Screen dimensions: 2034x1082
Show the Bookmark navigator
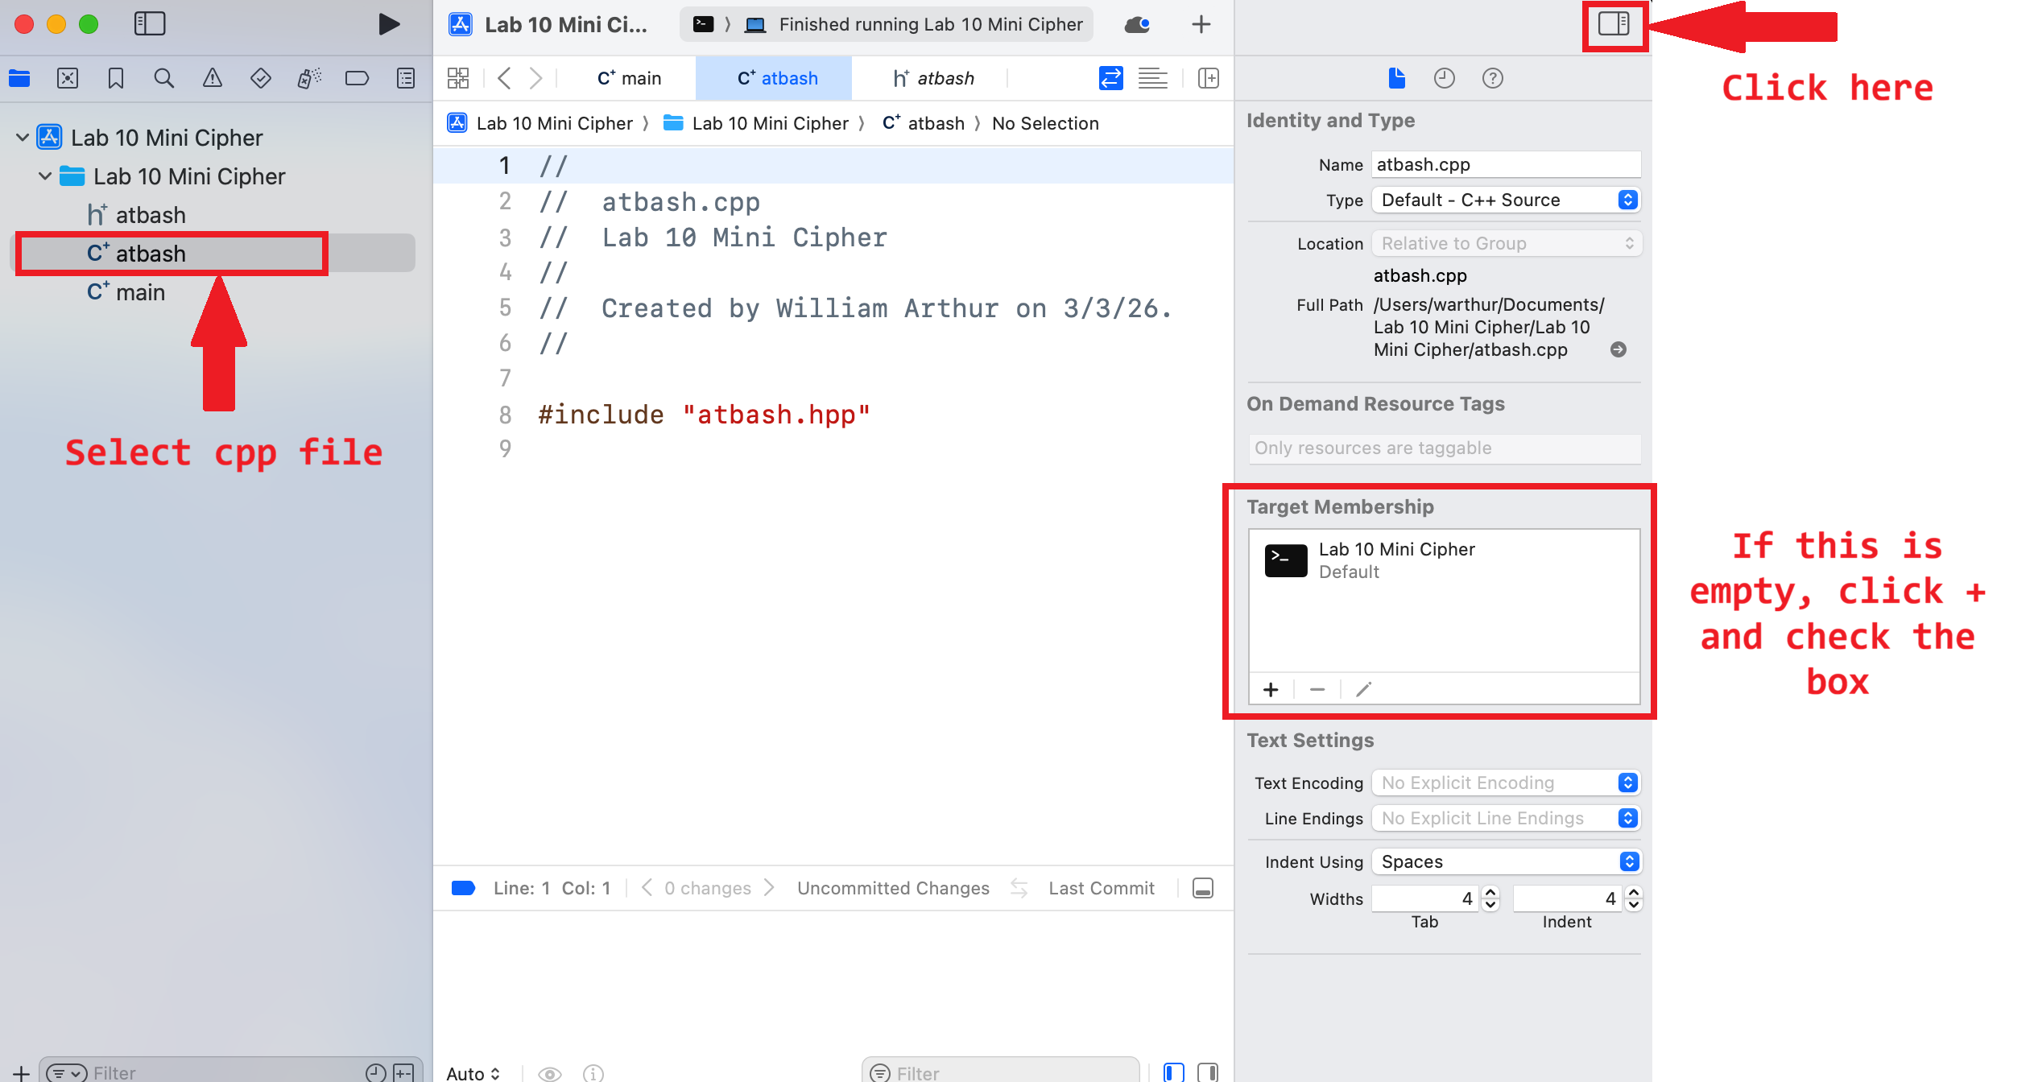coord(115,78)
